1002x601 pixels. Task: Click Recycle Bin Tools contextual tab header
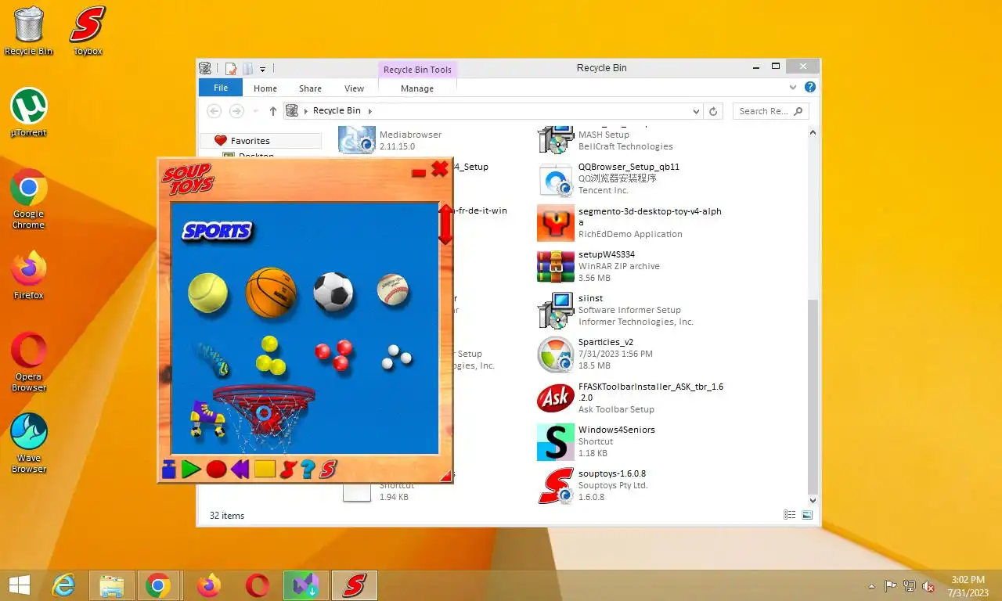click(x=417, y=70)
